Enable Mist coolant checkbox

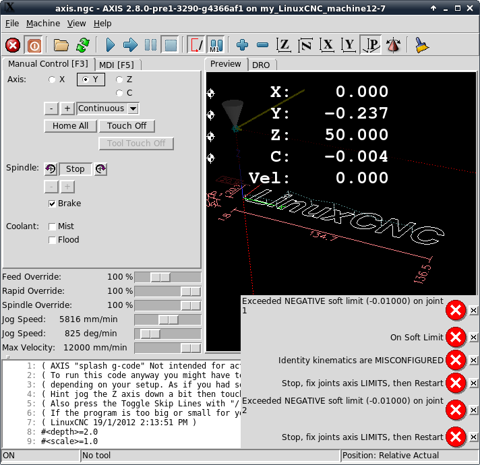tap(53, 226)
